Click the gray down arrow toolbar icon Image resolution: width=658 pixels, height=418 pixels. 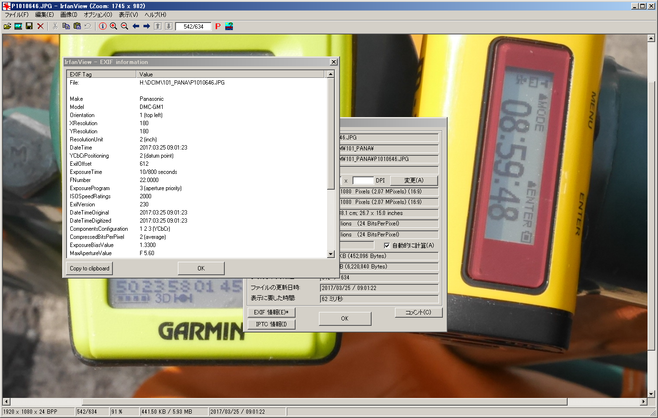pyautogui.click(x=169, y=26)
